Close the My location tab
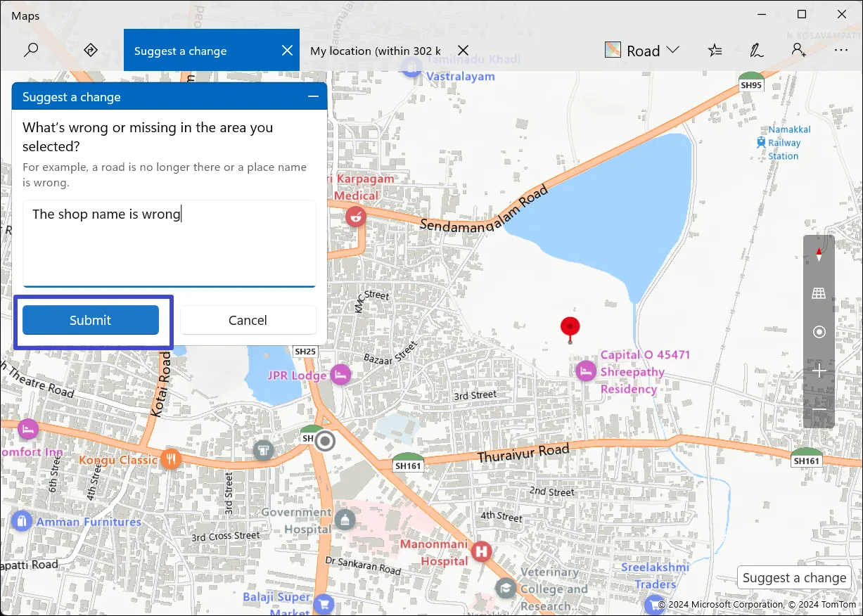This screenshot has width=863, height=616. 463,51
